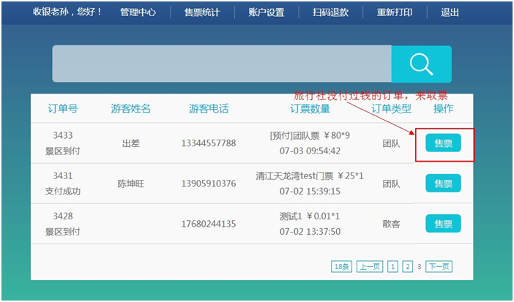514x302 pixels.
Task: Open the 管理中心 menu item
Action: pos(138,12)
